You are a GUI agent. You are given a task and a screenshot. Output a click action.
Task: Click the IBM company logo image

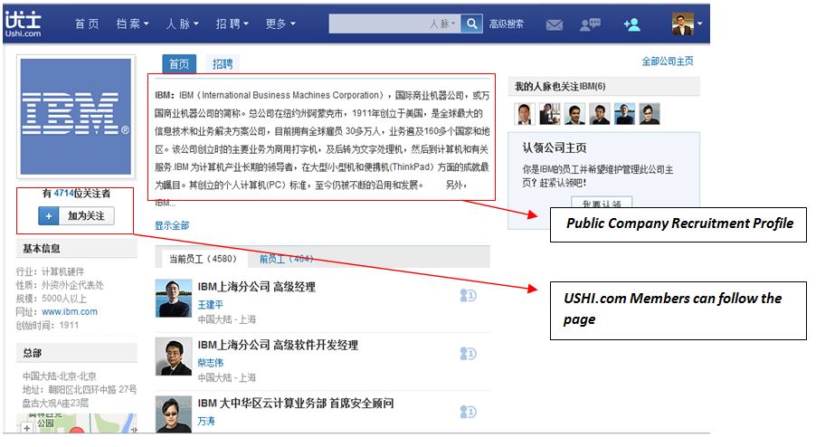click(76, 117)
